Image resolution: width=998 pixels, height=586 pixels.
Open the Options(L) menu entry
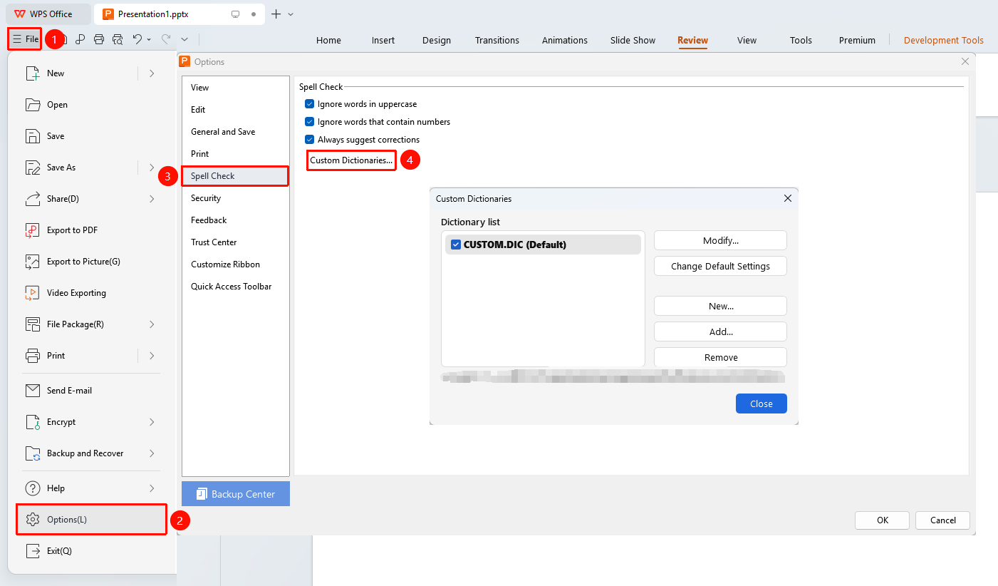(x=91, y=520)
